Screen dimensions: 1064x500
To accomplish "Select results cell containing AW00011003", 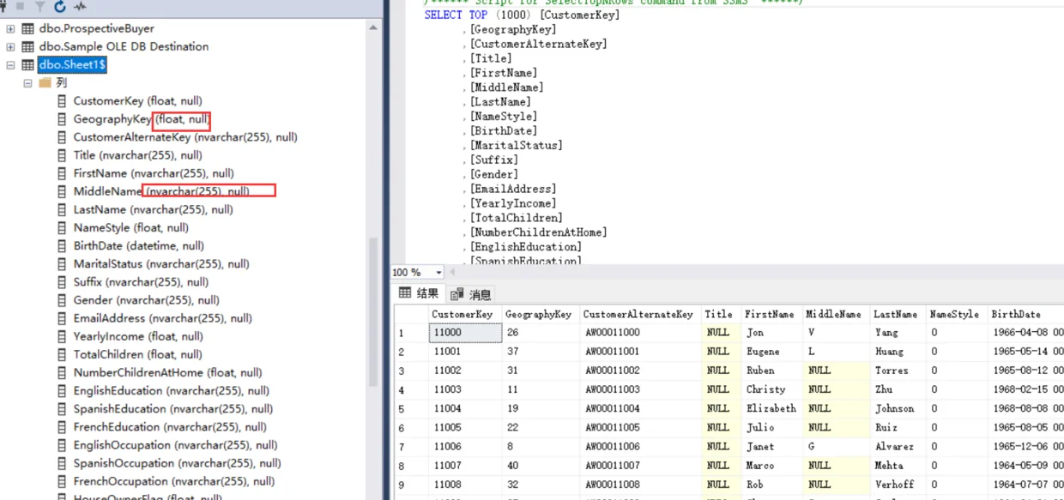I will [612, 389].
